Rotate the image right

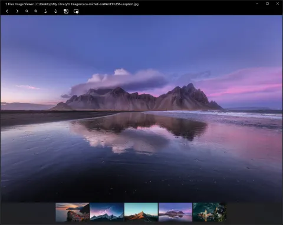pyautogui.click(x=55, y=11)
